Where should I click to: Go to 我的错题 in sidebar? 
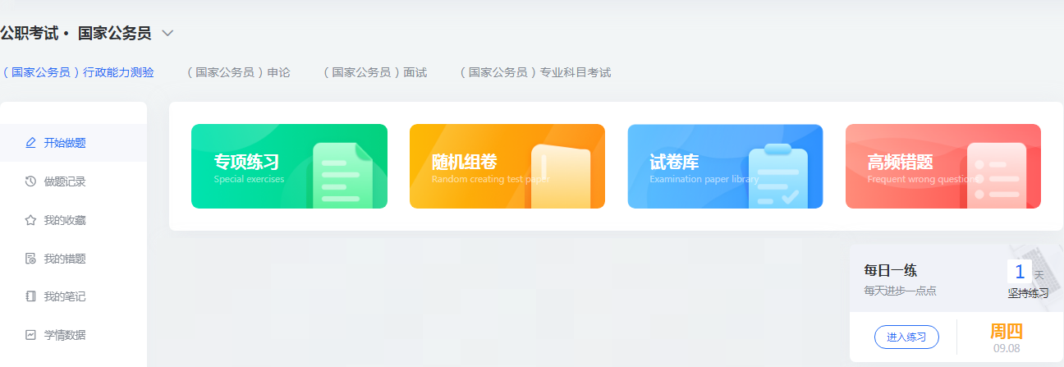(65, 259)
